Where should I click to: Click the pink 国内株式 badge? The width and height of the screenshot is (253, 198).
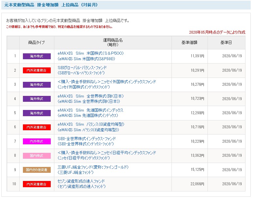coord(37,155)
